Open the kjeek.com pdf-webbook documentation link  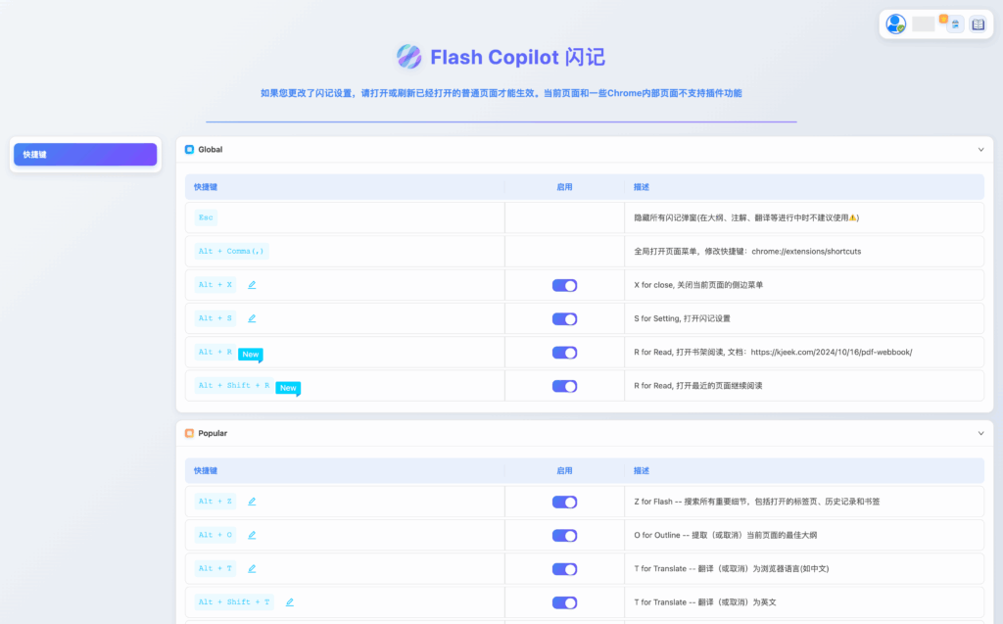pos(832,352)
